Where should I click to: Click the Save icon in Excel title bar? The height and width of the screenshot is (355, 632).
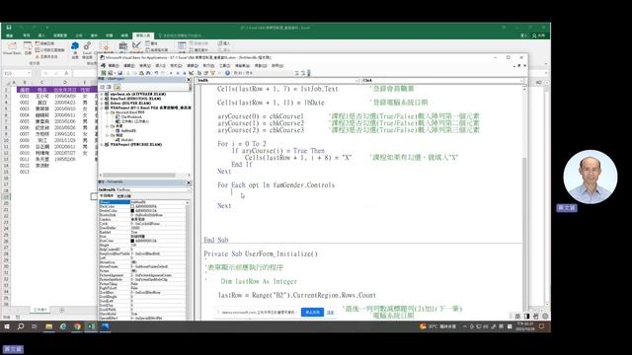pos(9,28)
